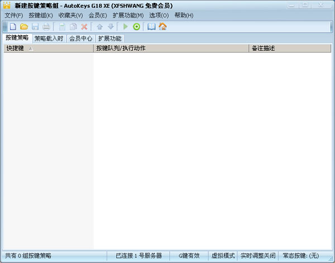Screen dimensions: 335x263
Task: Click the sort arrow in 快捷键 header
Action: coord(31,49)
